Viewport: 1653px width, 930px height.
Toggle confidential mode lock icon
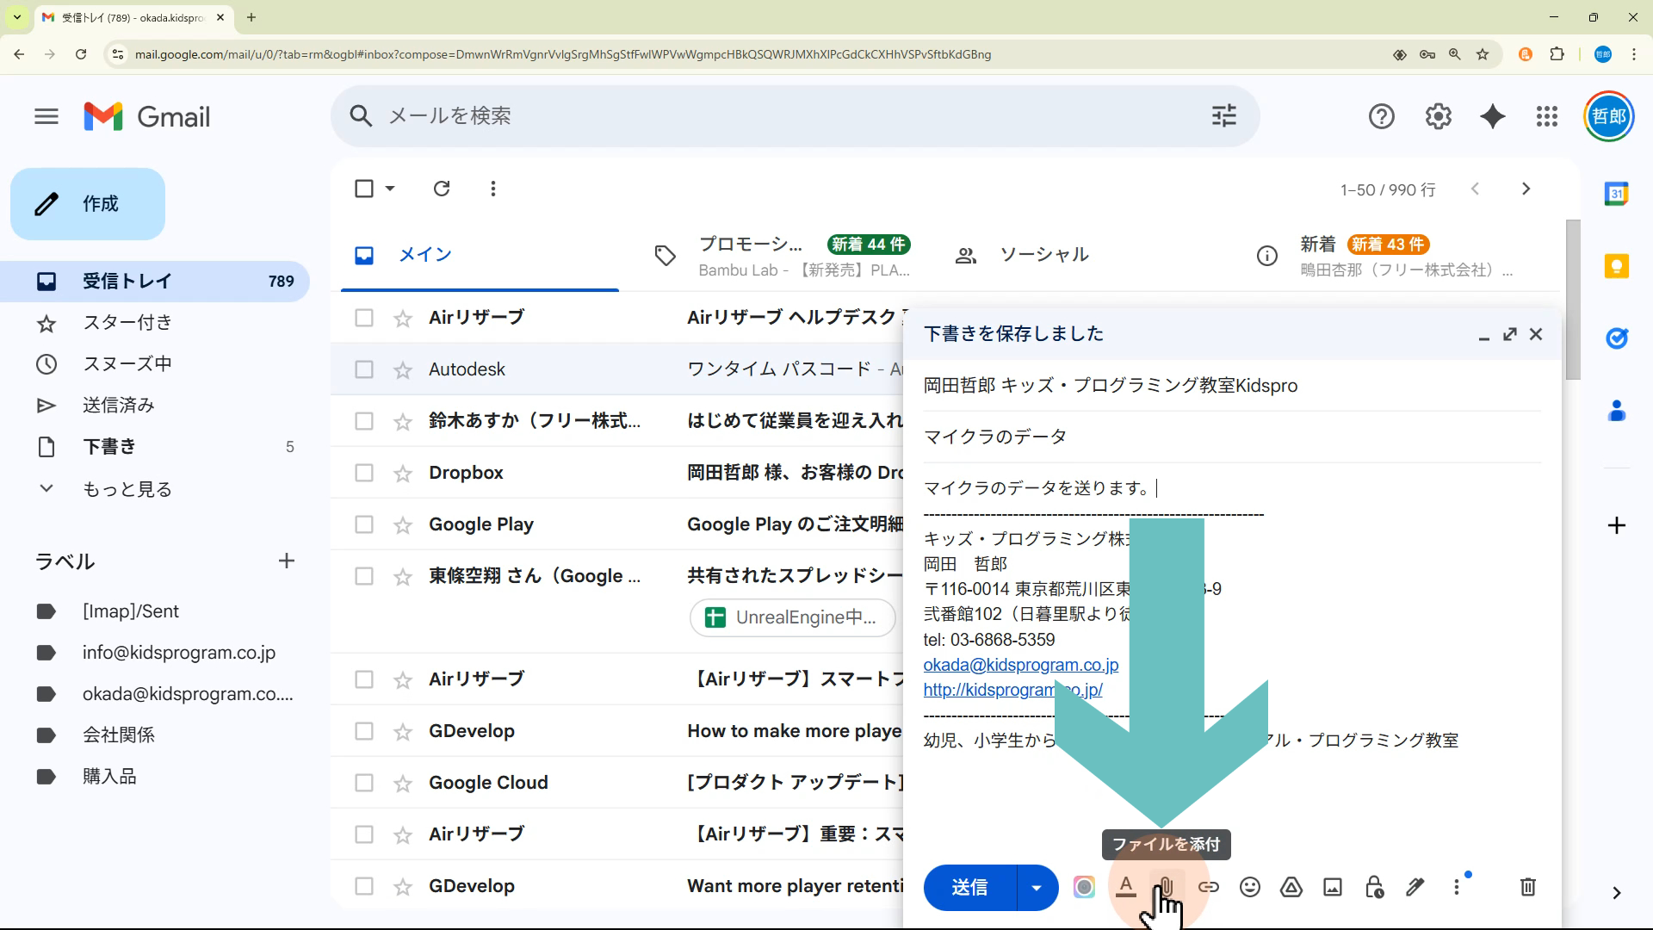[1374, 887]
